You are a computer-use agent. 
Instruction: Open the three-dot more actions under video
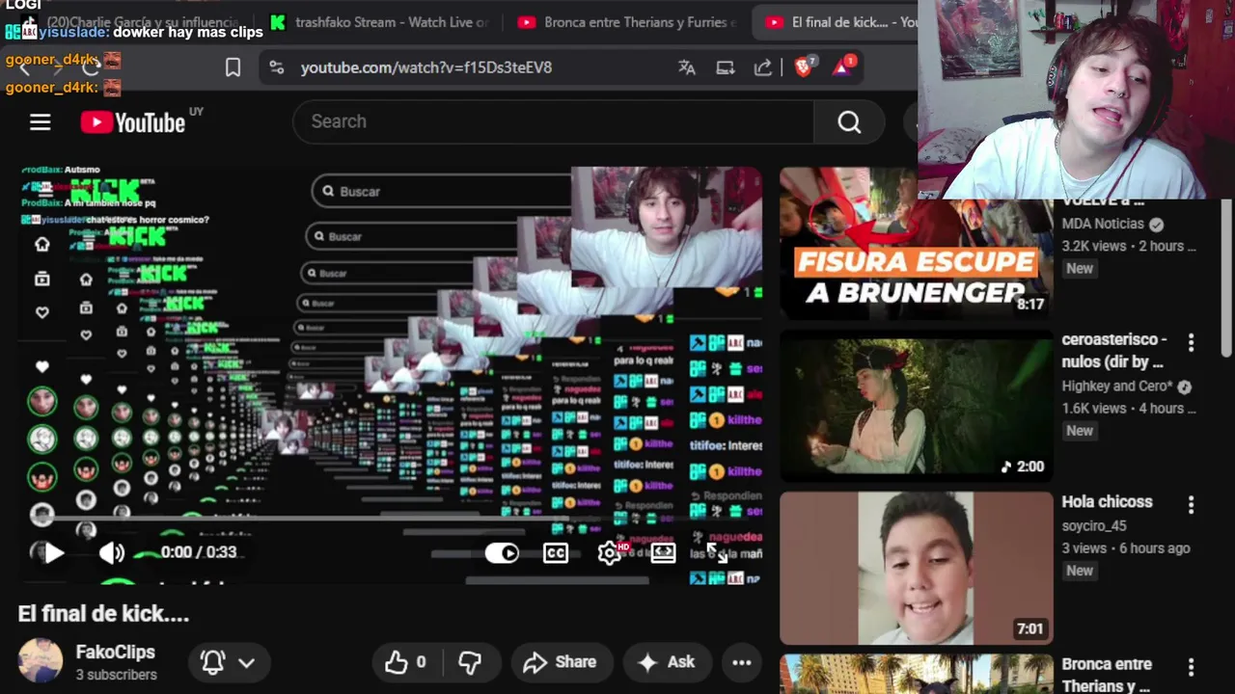(741, 662)
